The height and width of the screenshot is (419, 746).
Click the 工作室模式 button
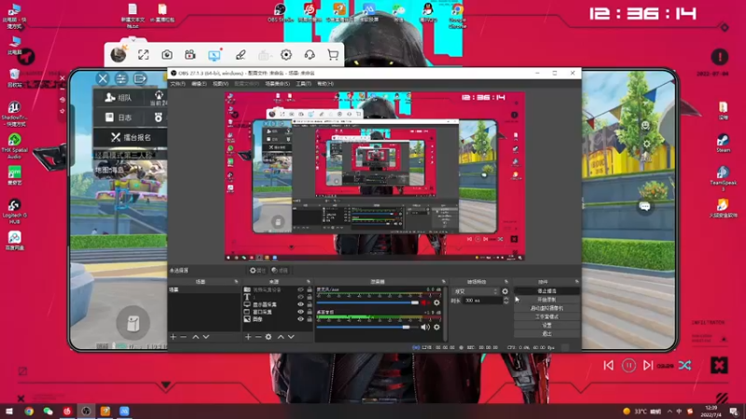[x=546, y=317]
